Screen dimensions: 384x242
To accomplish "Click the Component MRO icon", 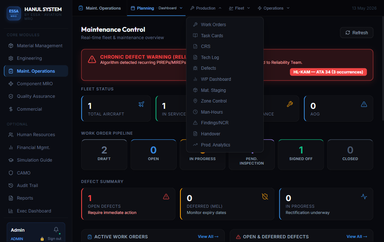I will 11,83.
